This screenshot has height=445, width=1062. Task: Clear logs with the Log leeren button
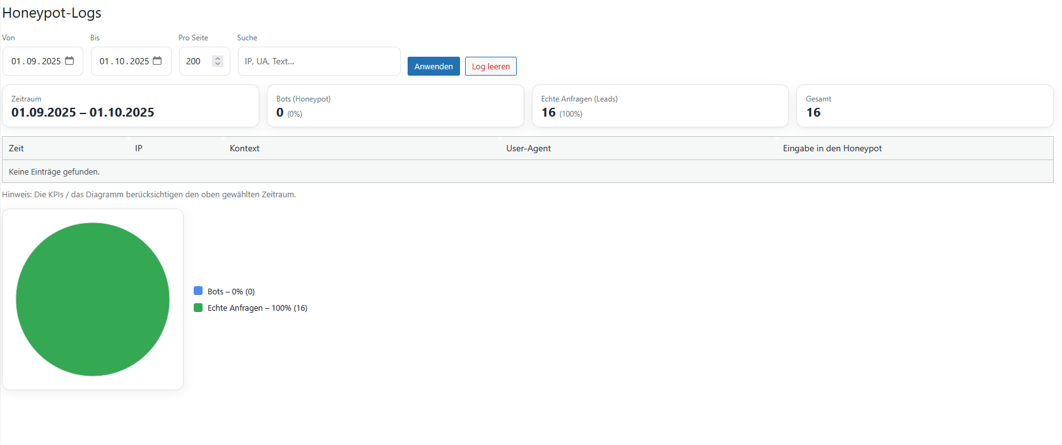pyautogui.click(x=490, y=66)
